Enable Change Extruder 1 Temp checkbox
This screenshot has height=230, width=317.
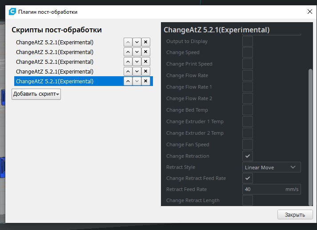pos(248,121)
